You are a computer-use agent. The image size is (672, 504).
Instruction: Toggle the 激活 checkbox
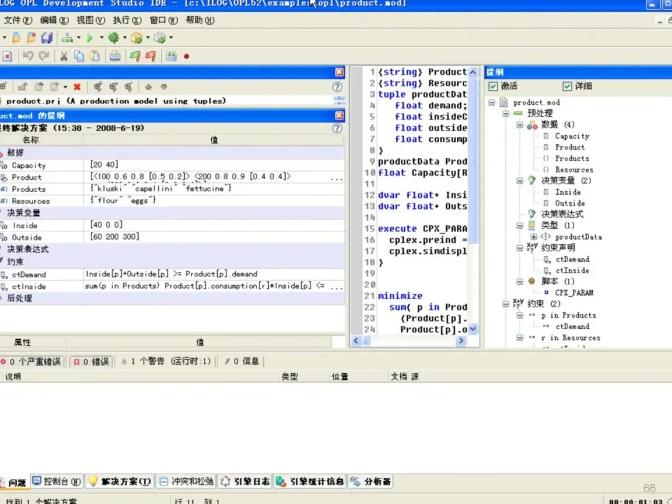click(493, 86)
